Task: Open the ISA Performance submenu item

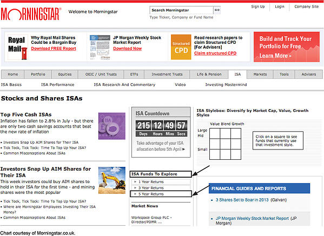Action: tap(58, 85)
